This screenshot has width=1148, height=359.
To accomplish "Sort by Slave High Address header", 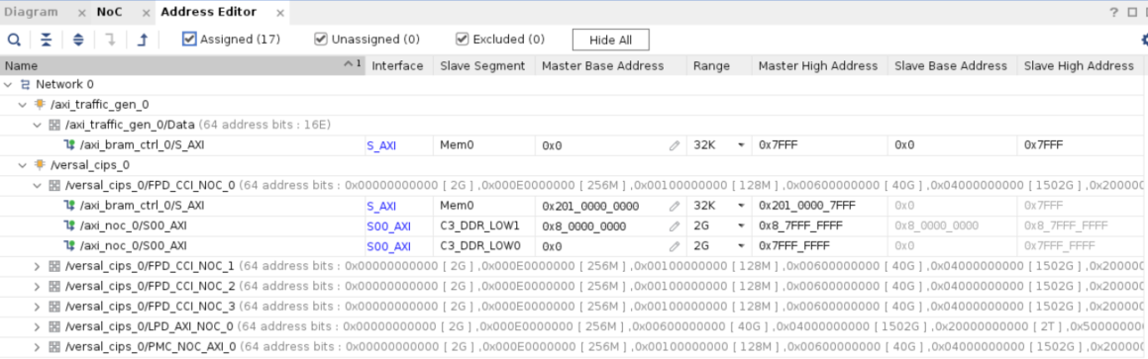I will pos(1081,66).
